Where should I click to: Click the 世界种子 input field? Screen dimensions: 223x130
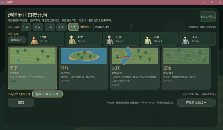coord(112,27)
